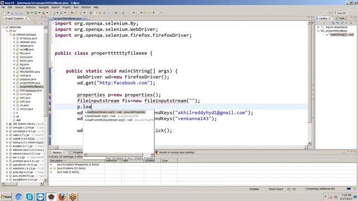Click Project Explorer vertical scroll down arrow
Image resolution: width=358 pixels, height=201 pixels.
pos(45,180)
